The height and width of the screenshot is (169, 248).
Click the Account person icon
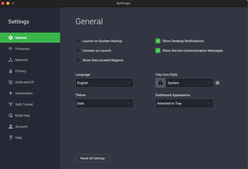click(x=11, y=127)
